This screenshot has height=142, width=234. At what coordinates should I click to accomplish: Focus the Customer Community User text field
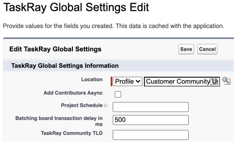tap(182, 82)
